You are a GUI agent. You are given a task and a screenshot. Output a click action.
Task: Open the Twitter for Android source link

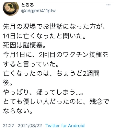[x=65, y=126]
